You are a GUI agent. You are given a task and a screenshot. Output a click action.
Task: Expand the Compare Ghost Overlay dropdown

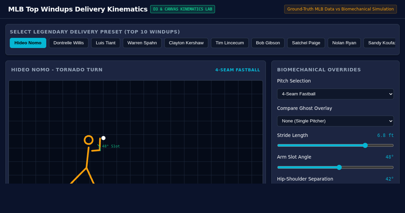pyautogui.click(x=335, y=121)
